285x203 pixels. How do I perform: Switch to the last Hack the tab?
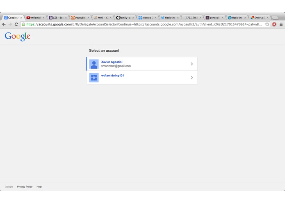[x=237, y=18]
